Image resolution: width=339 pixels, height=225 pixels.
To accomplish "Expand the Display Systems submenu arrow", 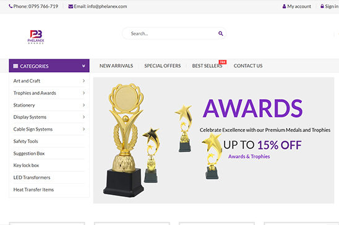I will 84,117.
